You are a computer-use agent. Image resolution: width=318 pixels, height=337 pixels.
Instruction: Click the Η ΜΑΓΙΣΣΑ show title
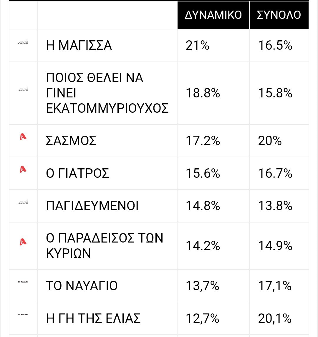79,45
